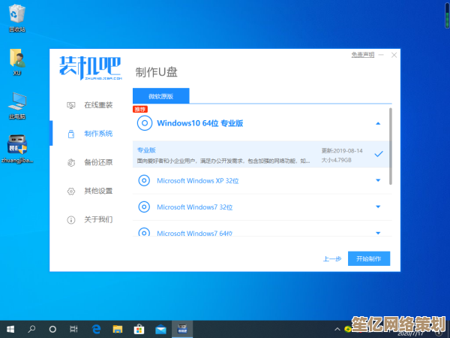This screenshot has width=450, height=338.
Task: Select 制作系统 in the sidebar
Action: [97, 133]
